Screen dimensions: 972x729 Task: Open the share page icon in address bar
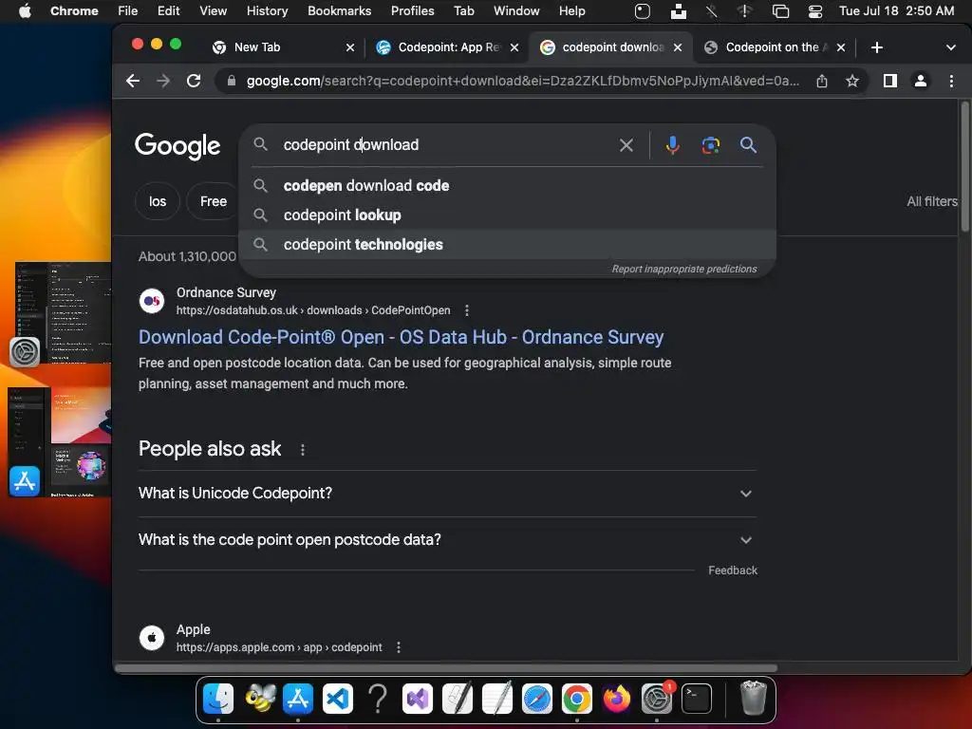point(822,81)
